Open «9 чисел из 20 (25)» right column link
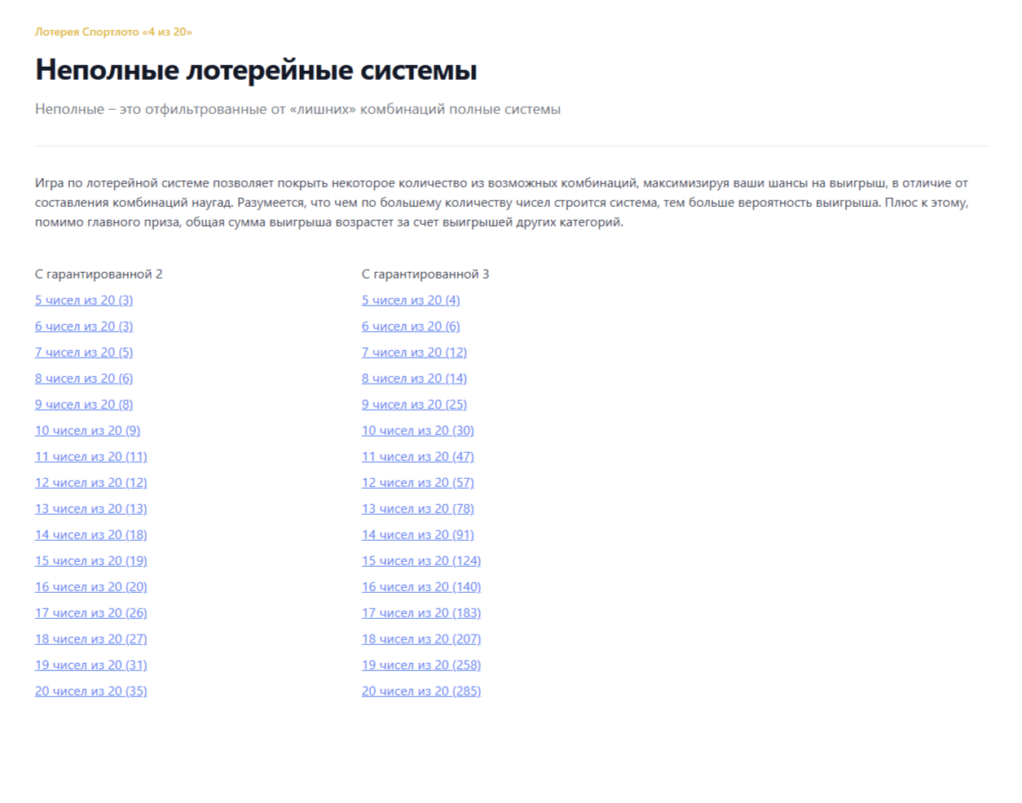The height and width of the screenshot is (803, 1022). (414, 404)
